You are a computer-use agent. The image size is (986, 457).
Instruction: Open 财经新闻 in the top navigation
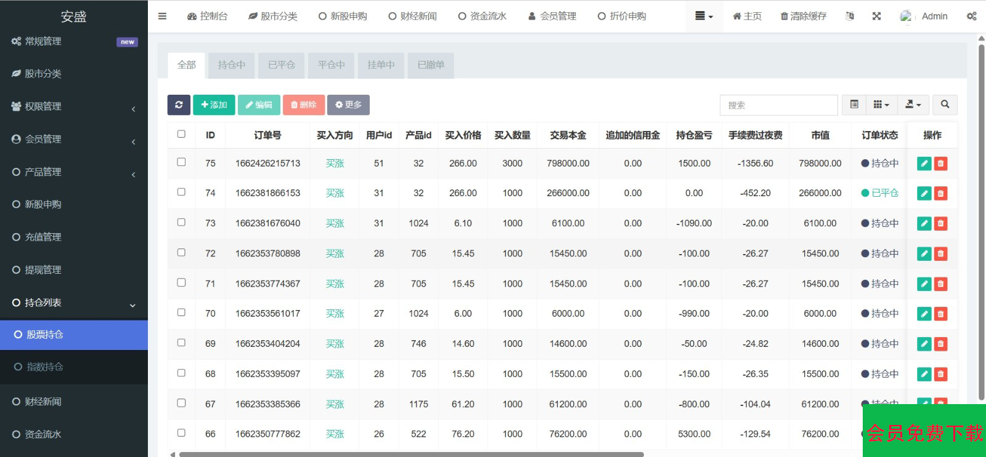412,17
